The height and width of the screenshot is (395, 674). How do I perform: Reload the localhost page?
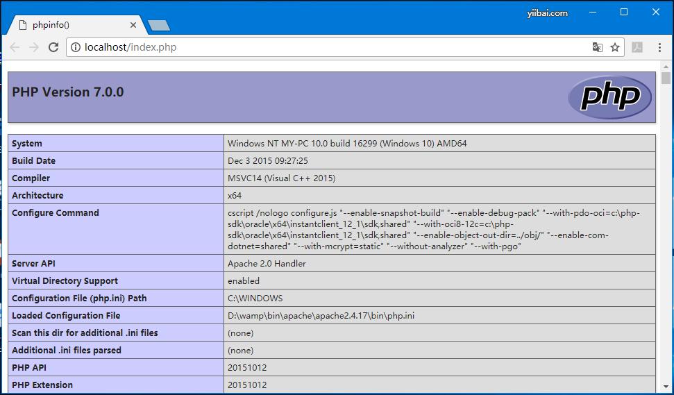click(x=53, y=47)
